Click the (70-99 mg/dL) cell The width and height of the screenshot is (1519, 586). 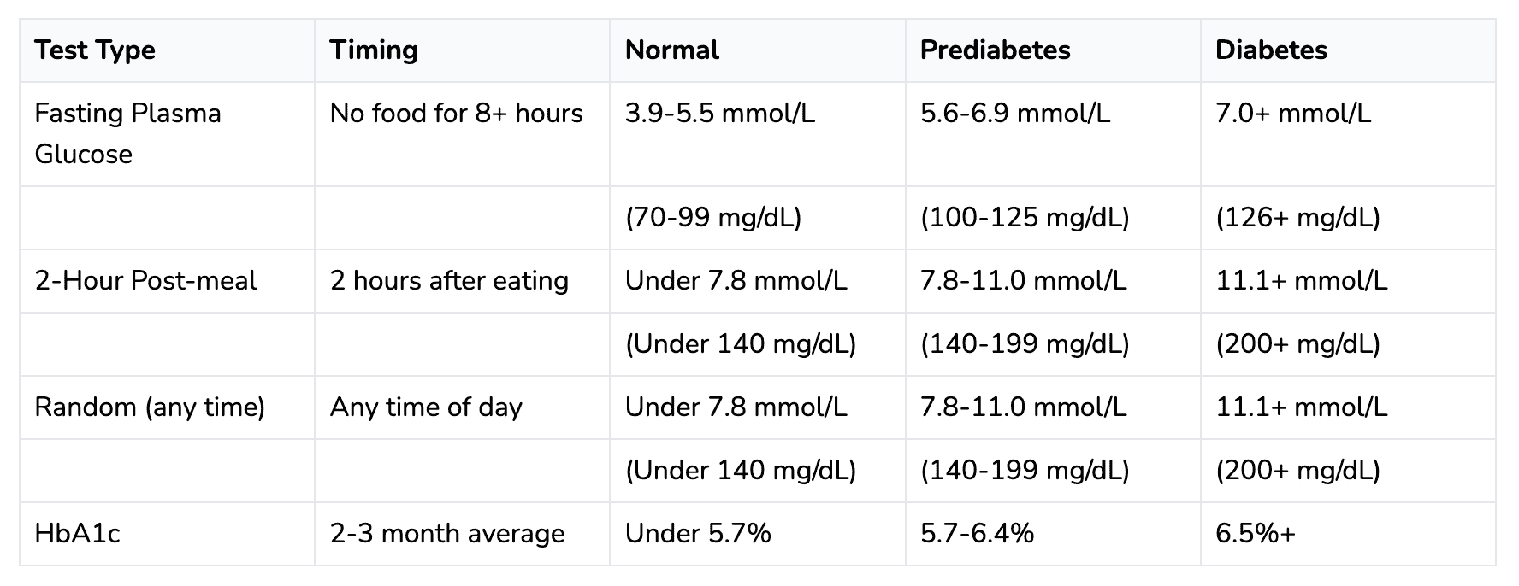(713, 218)
